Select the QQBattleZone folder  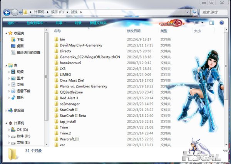click(x=71, y=92)
